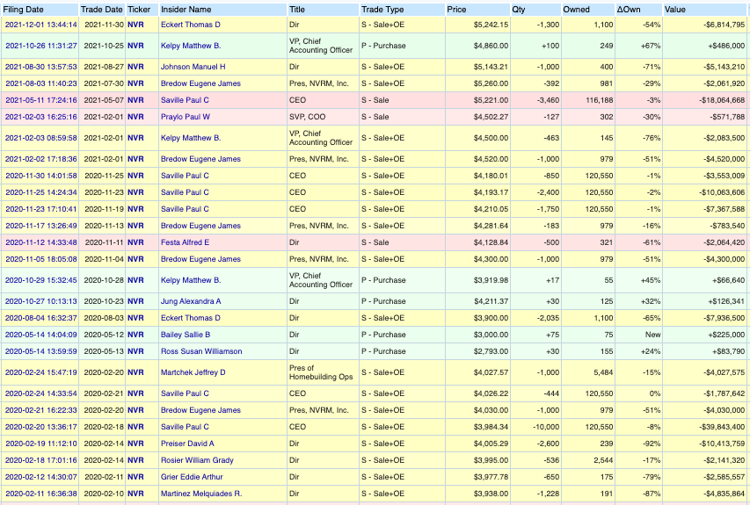This screenshot has height=505, width=750.
Task: Open NVR ticker link in Bailey Sallie B row
Action: click(x=135, y=335)
